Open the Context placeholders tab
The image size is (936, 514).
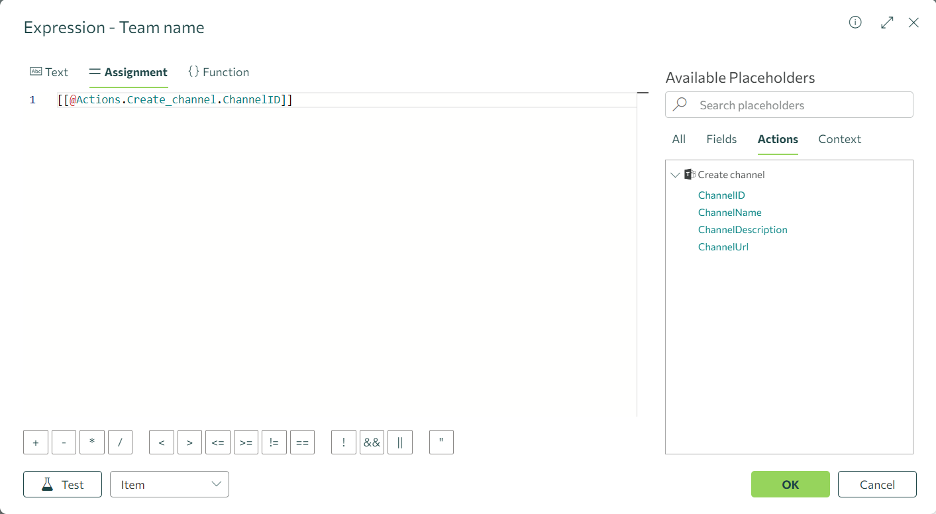[x=839, y=139]
